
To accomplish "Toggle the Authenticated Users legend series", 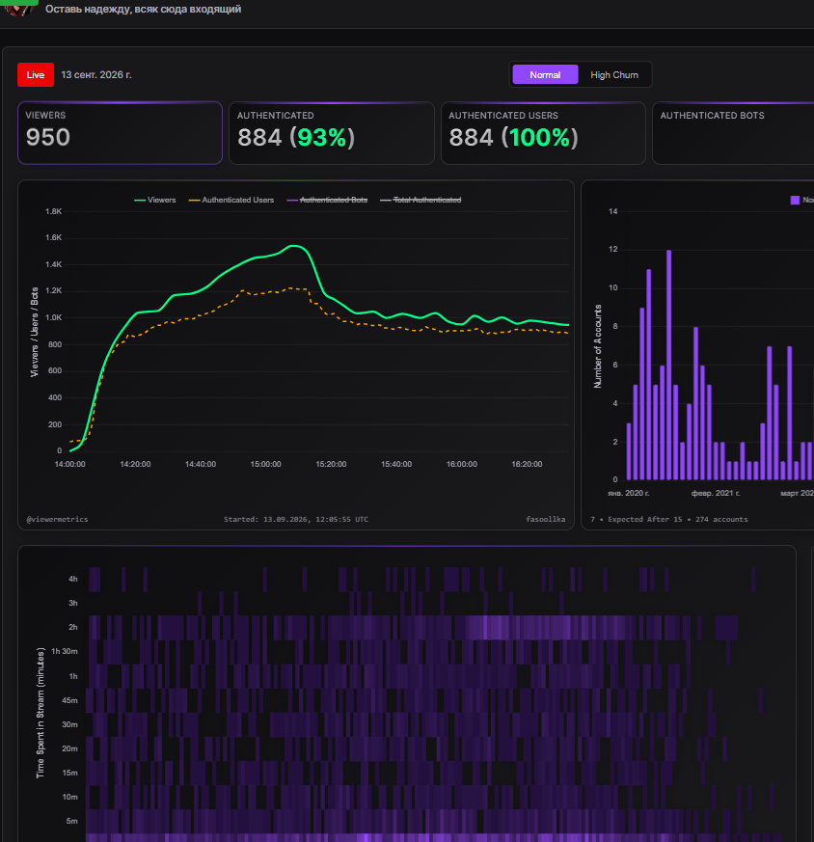I will [231, 200].
